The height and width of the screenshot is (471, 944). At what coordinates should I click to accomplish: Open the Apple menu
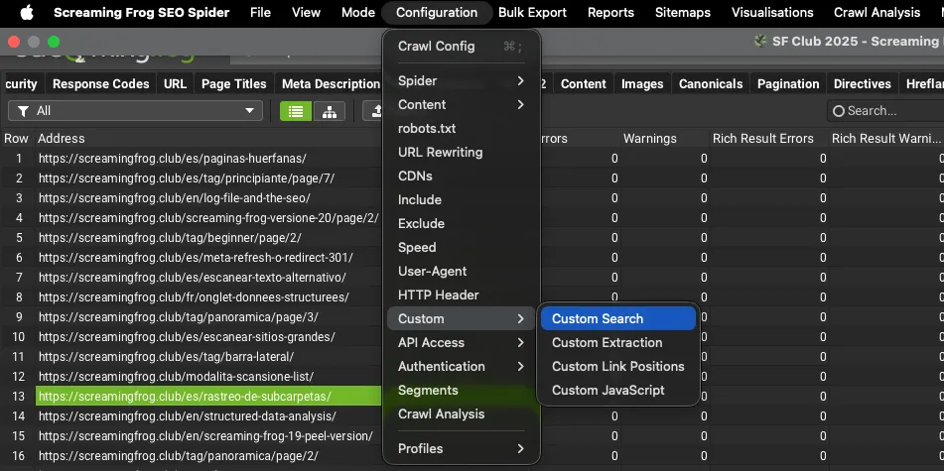click(27, 13)
